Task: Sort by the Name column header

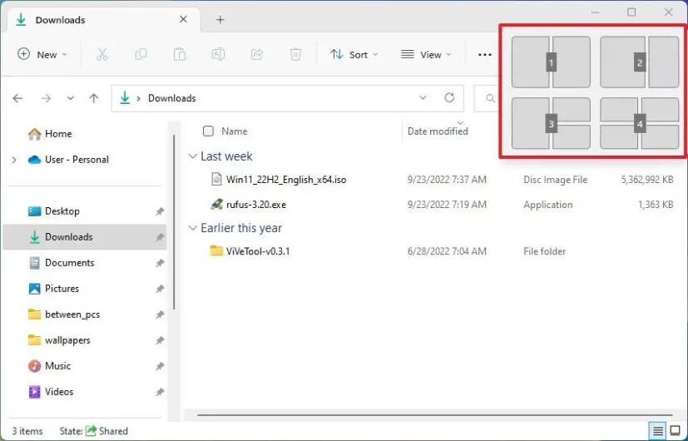Action: (x=235, y=131)
